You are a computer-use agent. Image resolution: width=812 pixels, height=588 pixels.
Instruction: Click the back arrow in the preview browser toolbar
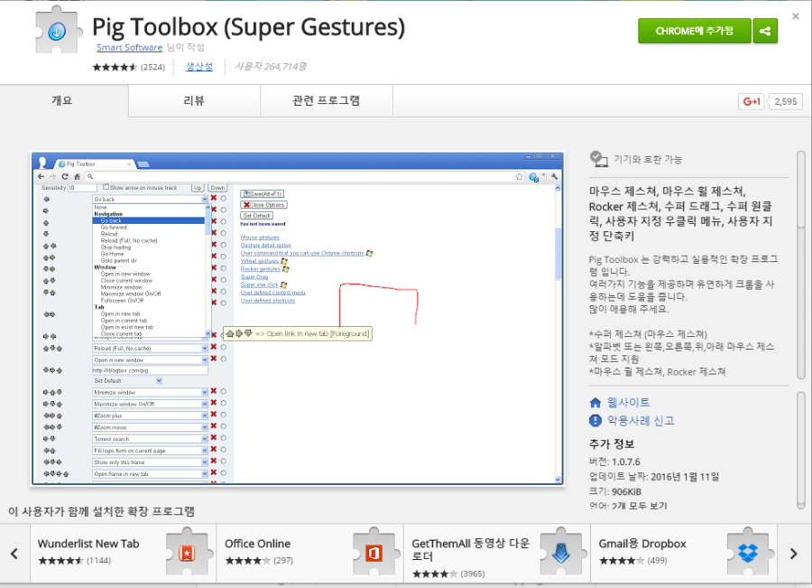click(x=41, y=177)
